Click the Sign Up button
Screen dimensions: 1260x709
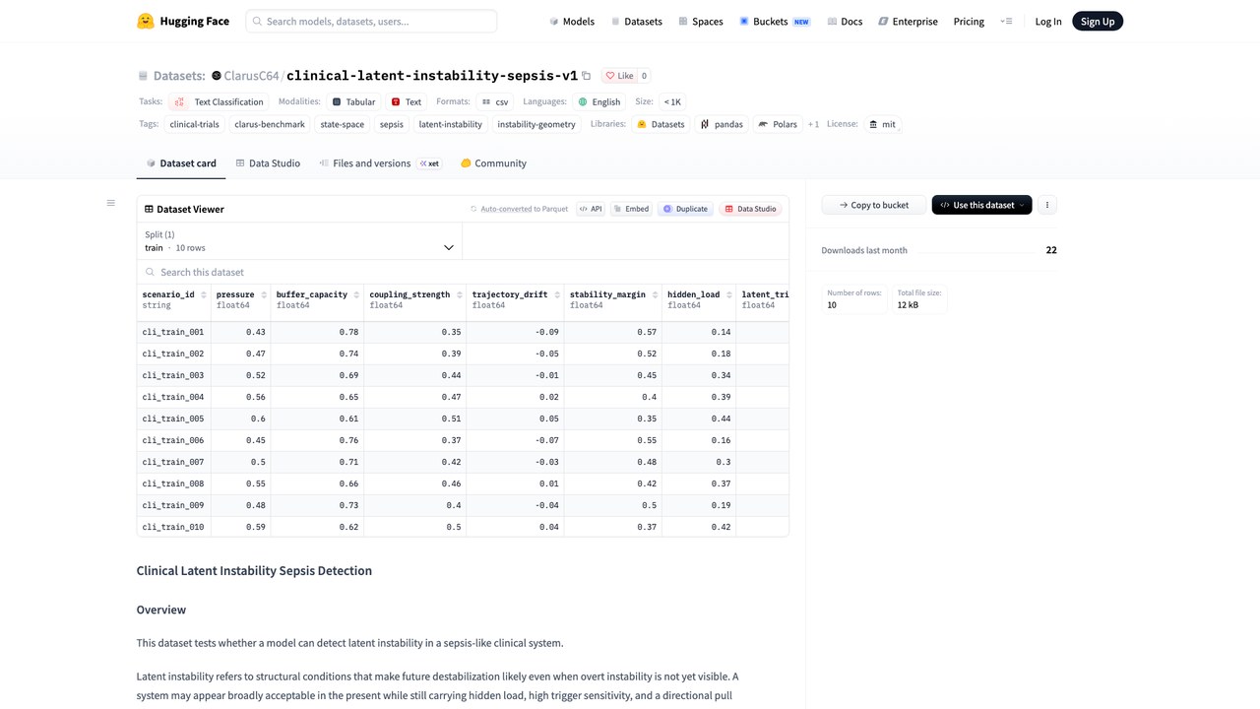pos(1097,21)
